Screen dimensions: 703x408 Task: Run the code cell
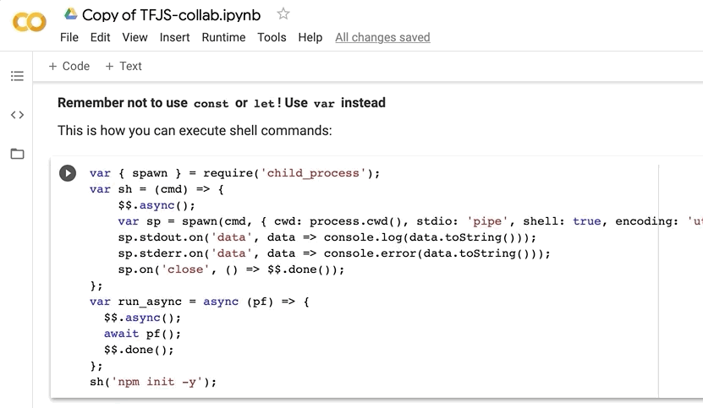[x=68, y=173]
